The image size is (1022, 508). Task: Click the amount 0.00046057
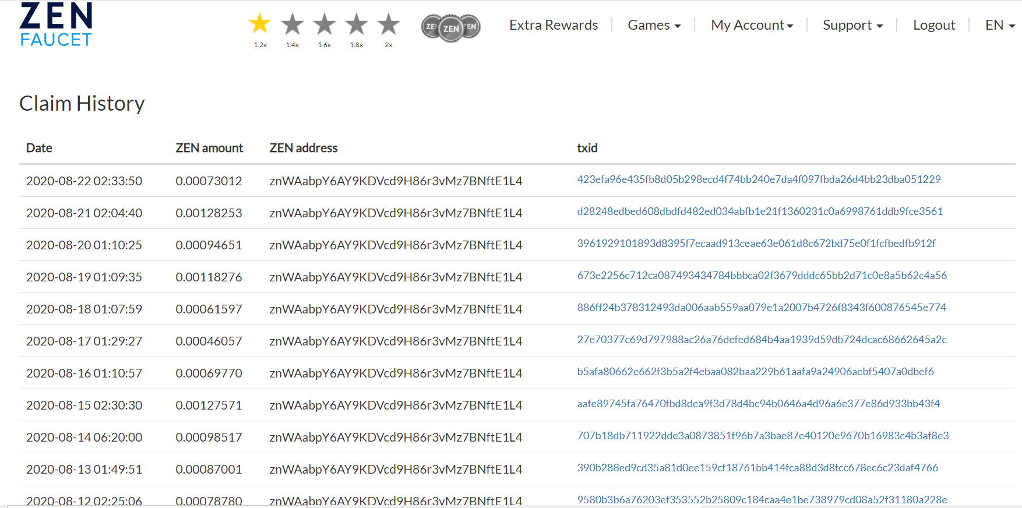tap(209, 341)
